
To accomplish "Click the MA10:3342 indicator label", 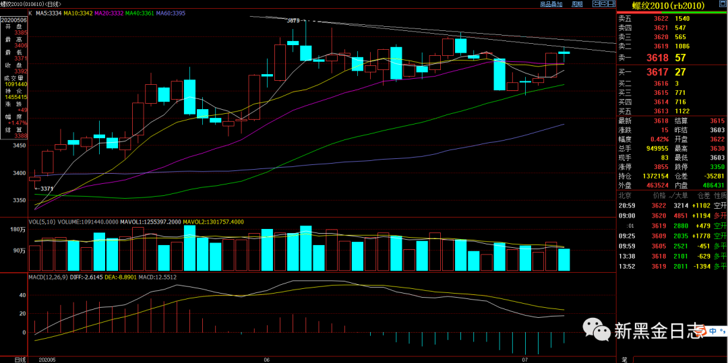I will click(78, 13).
